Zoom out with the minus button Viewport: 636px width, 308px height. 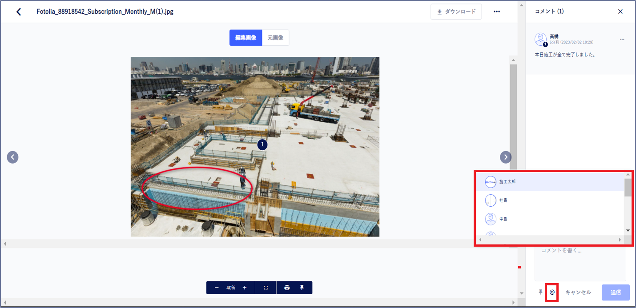pyautogui.click(x=217, y=288)
